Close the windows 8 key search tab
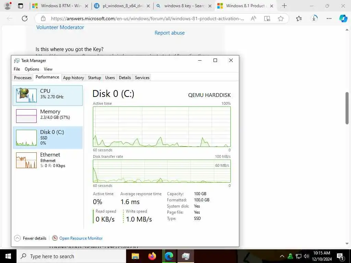351x263 pixels. [x=210, y=6]
